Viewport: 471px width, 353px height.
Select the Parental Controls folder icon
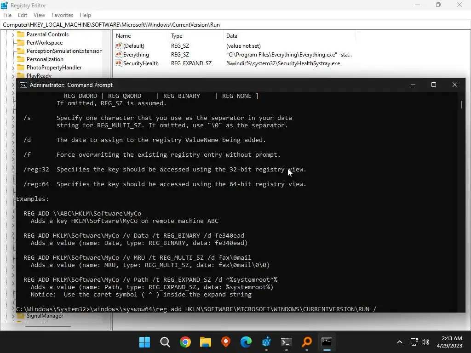pos(20,34)
